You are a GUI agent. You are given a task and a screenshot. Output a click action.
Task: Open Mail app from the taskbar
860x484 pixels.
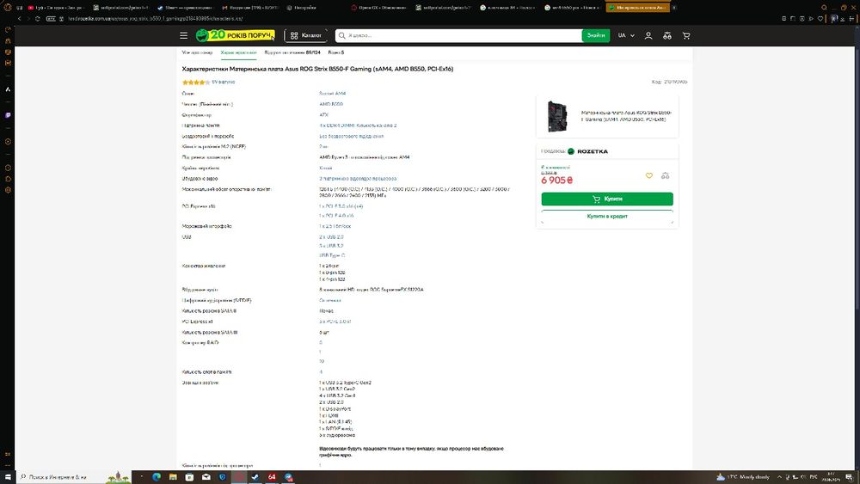click(x=206, y=477)
